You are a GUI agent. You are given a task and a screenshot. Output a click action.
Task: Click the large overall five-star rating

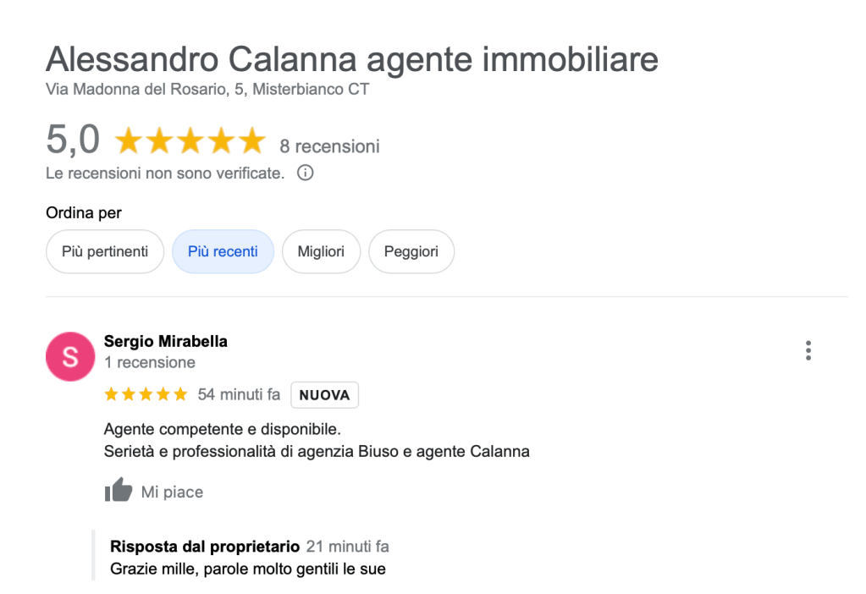190,141
